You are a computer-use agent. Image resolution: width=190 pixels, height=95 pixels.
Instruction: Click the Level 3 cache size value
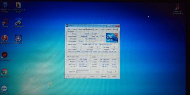[x=104, y=67]
